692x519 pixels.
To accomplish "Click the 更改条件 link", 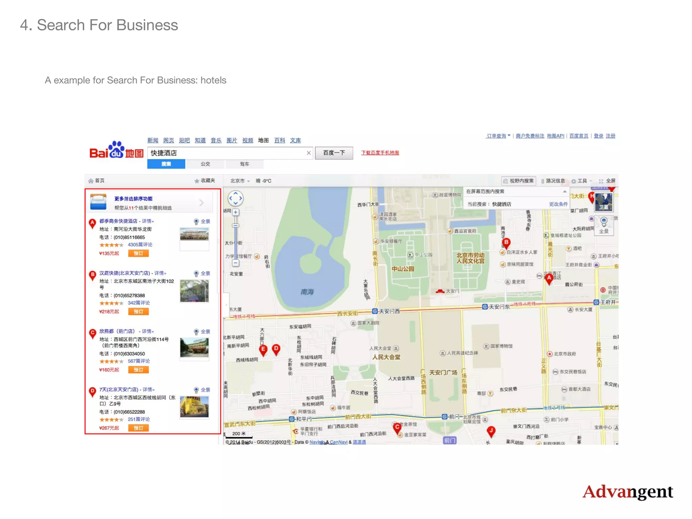I will click(x=558, y=204).
